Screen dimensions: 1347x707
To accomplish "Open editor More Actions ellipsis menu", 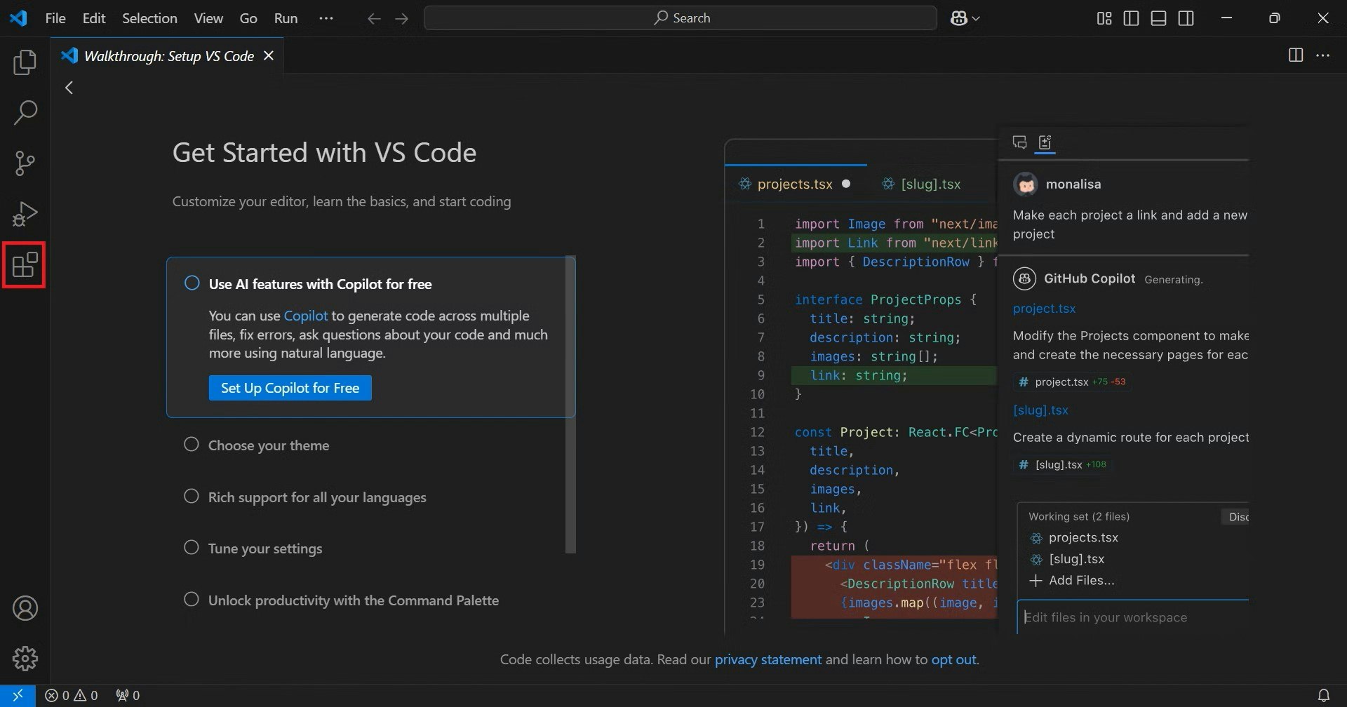I will coord(1322,55).
